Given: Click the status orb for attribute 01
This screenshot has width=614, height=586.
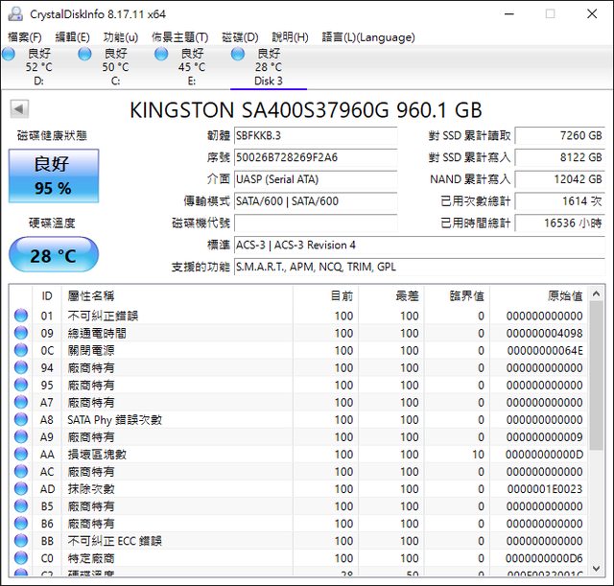Looking at the screenshot, I should tap(21, 316).
